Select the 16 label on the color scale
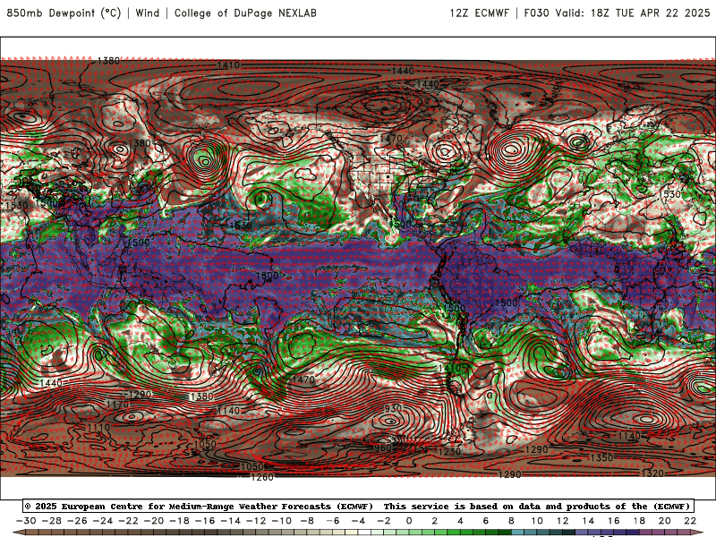The width and height of the screenshot is (716, 537). point(614,521)
